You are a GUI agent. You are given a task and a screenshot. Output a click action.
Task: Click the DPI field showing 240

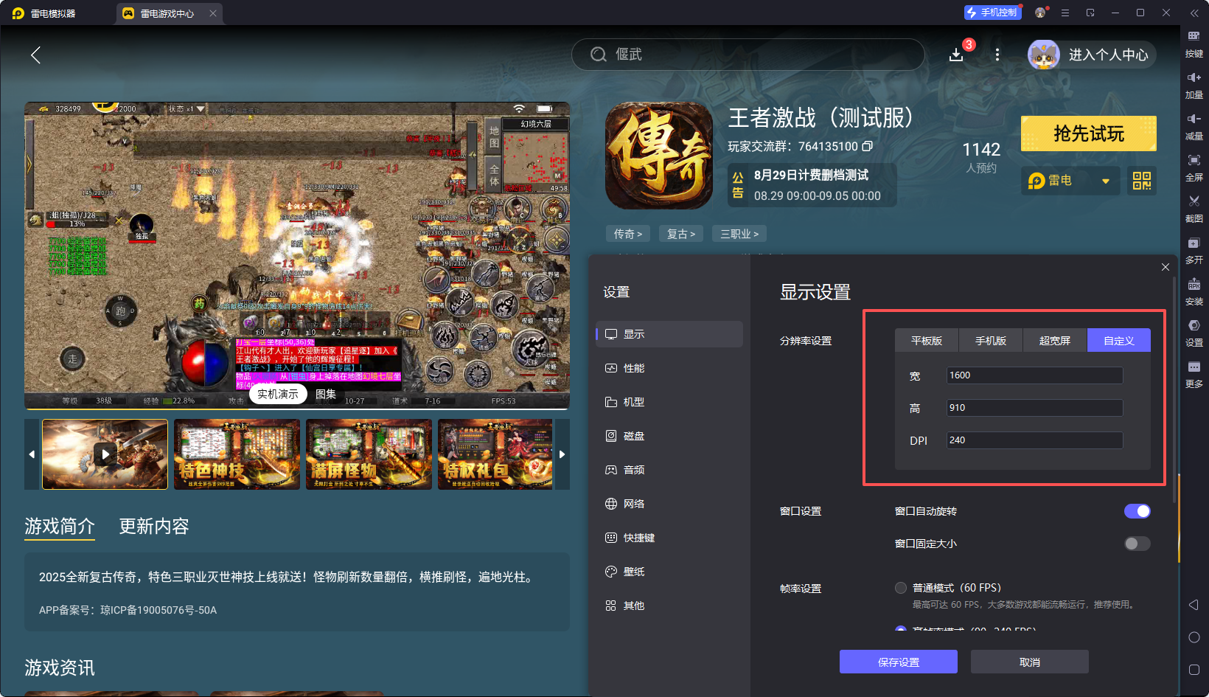(1034, 440)
